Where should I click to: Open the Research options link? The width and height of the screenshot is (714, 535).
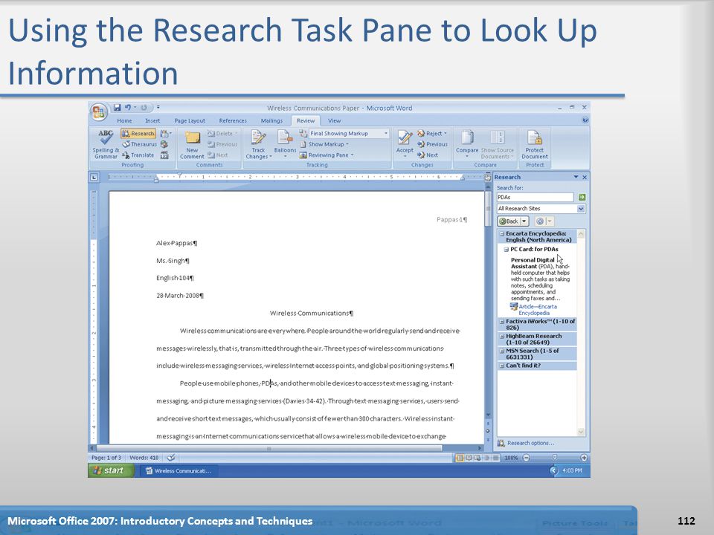point(530,443)
